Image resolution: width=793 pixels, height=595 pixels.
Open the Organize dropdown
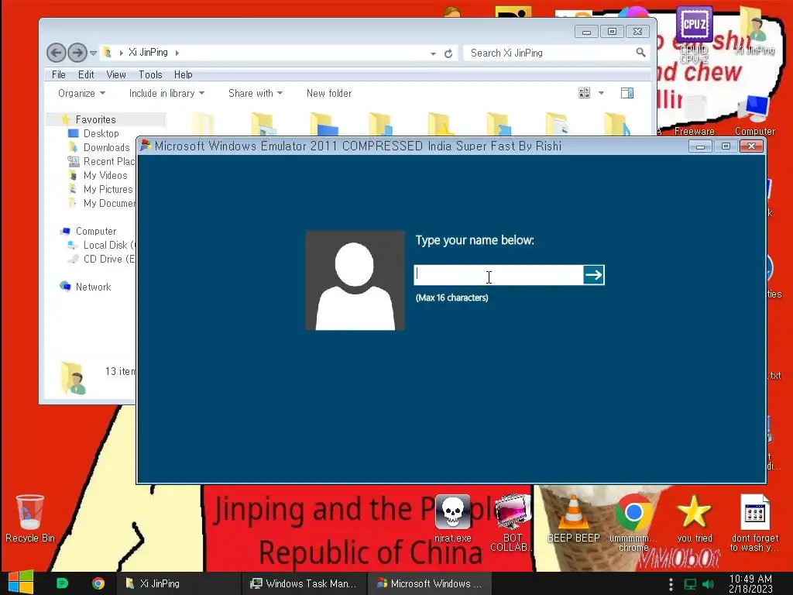pyautogui.click(x=81, y=93)
